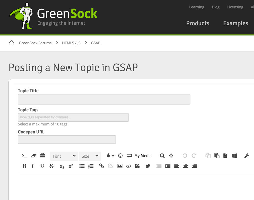
Task: Click the Topic Title input field
Action: [x=104, y=99]
